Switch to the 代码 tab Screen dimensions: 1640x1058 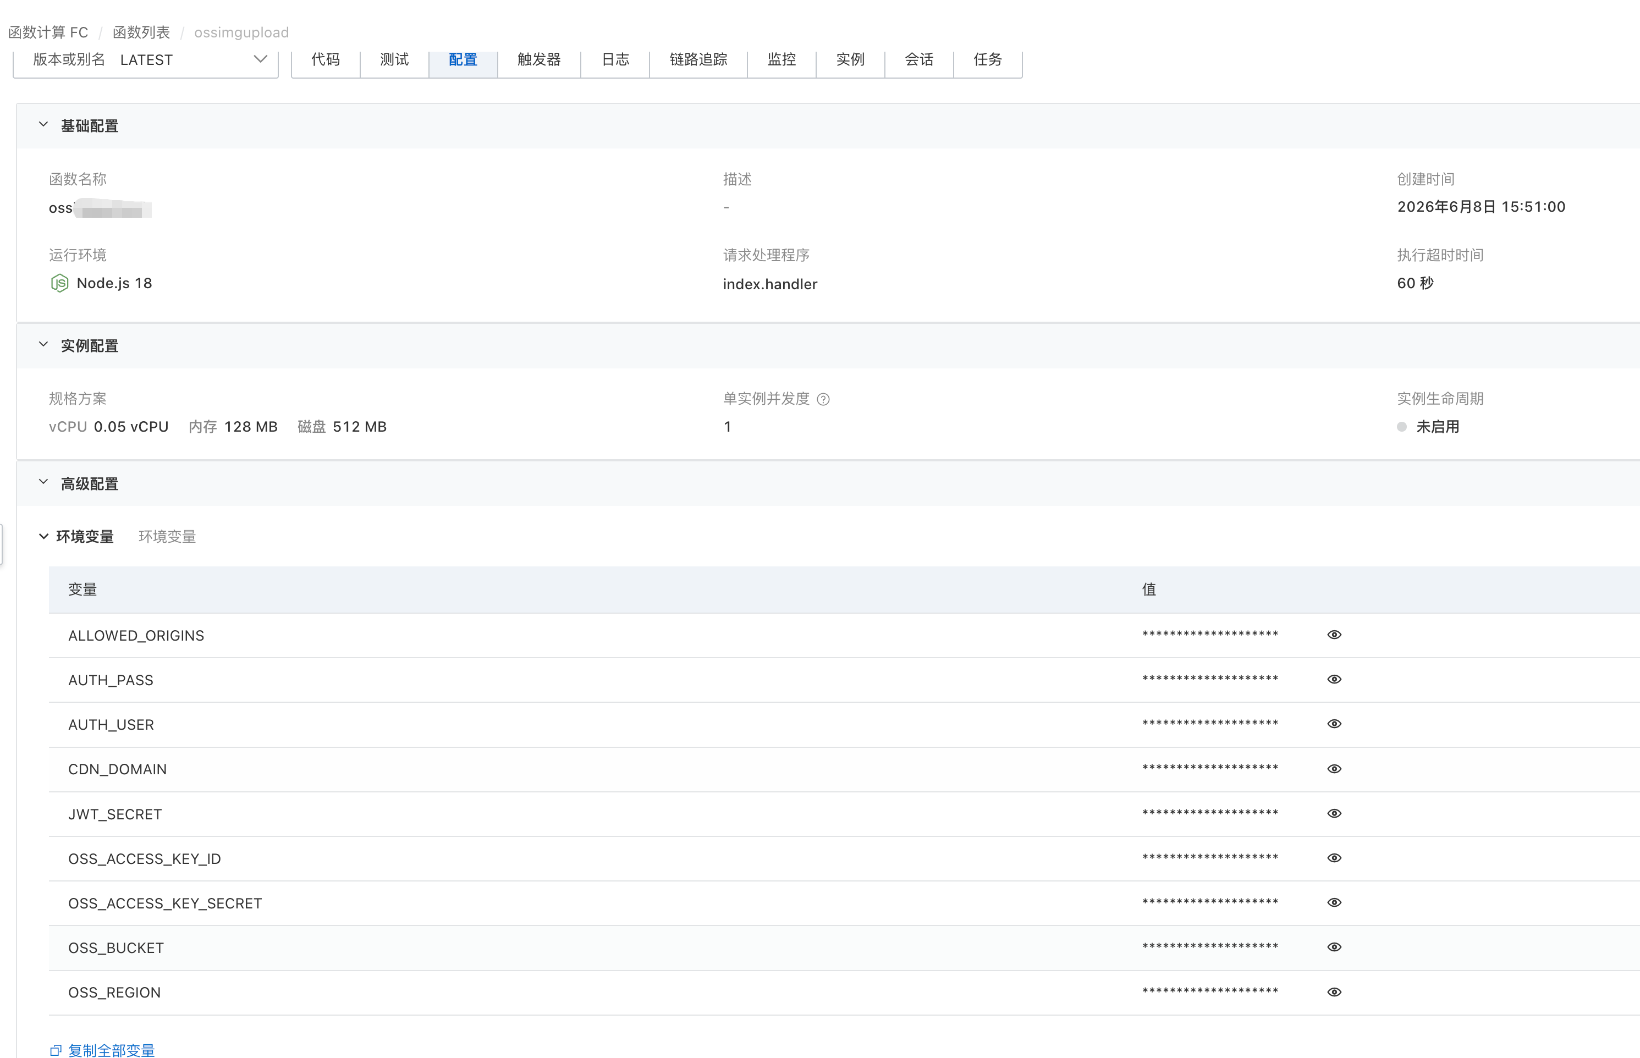(326, 60)
